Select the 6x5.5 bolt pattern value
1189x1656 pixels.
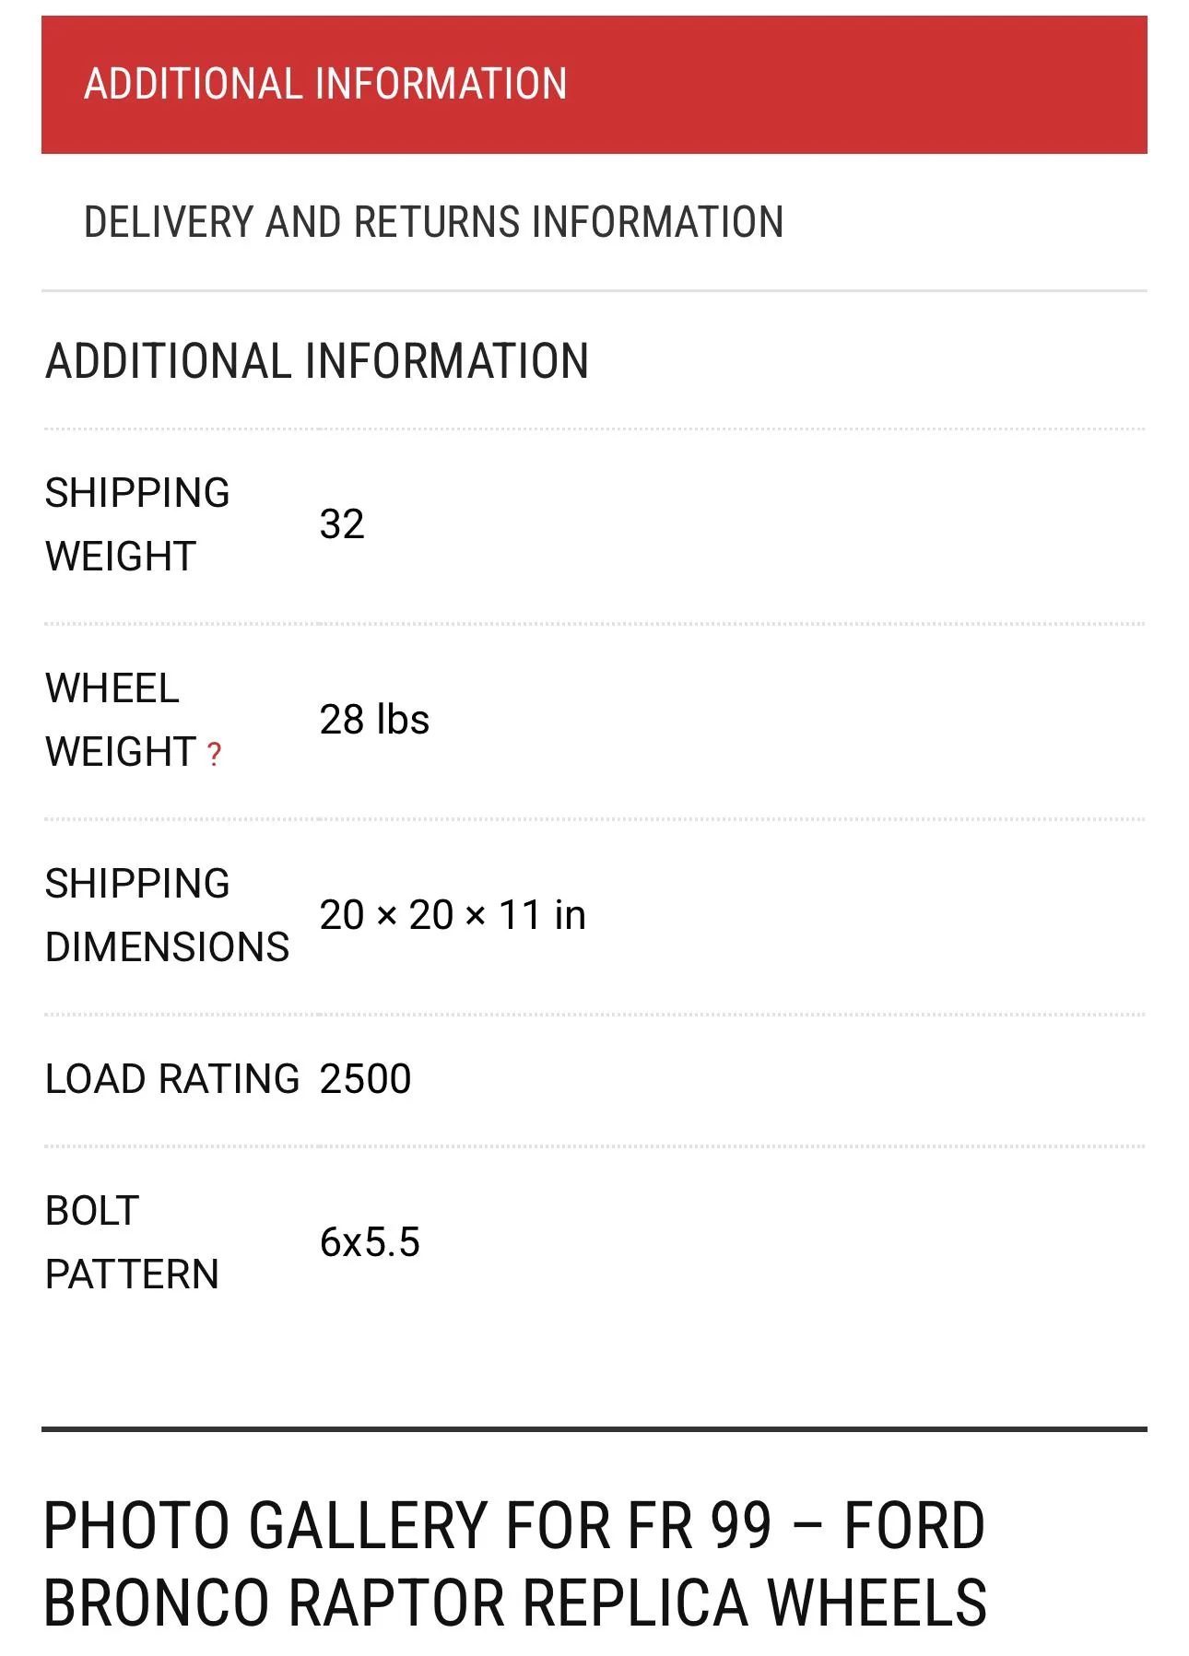370,1242
